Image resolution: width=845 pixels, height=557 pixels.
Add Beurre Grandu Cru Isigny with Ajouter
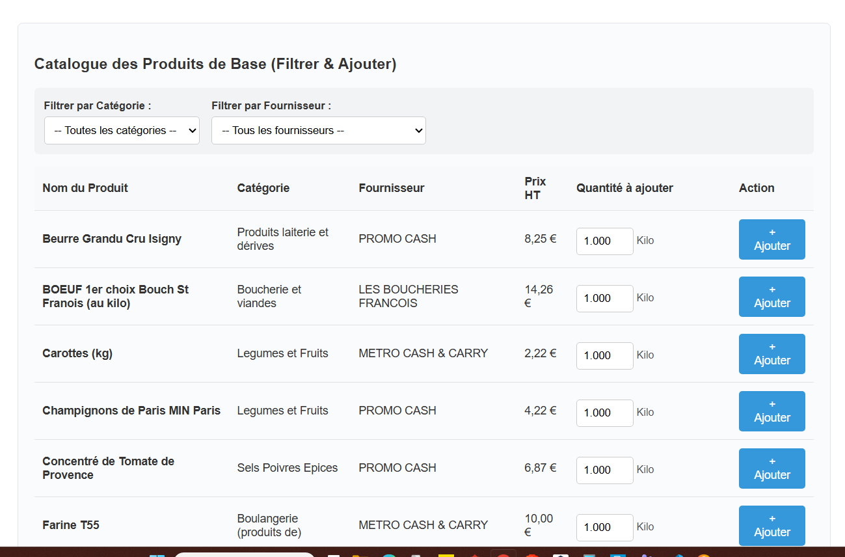point(771,239)
